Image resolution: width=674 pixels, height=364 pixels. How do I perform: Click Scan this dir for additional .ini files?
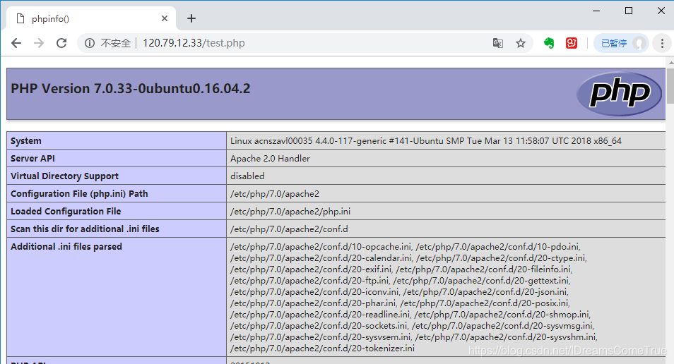85,229
